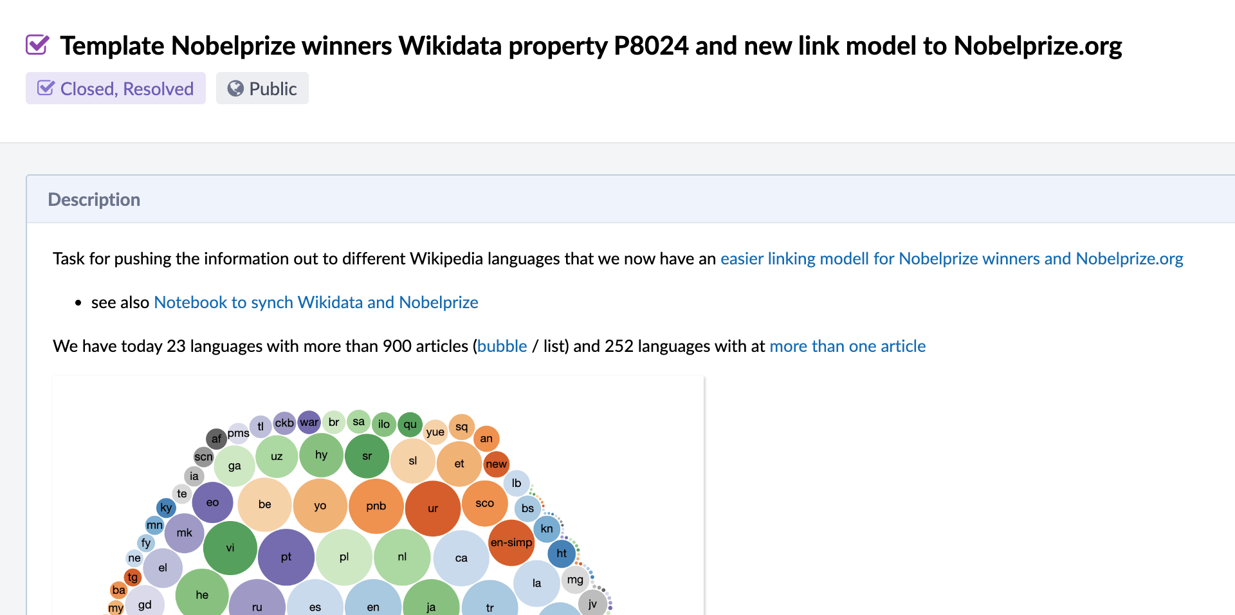This screenshot has width=1235, height=615.
Task: Click the check icon in the Closed, Resolved badge
Action: click(x=46, y=88)
